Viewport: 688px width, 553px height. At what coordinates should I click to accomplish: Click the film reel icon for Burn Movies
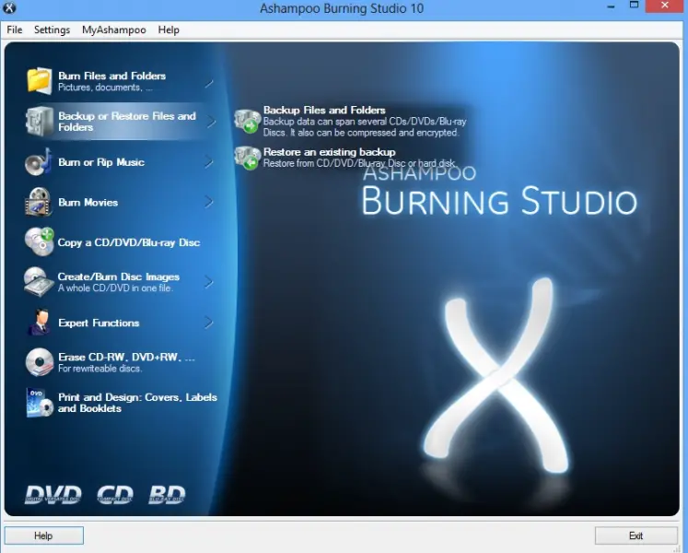(x=39, y=202)
